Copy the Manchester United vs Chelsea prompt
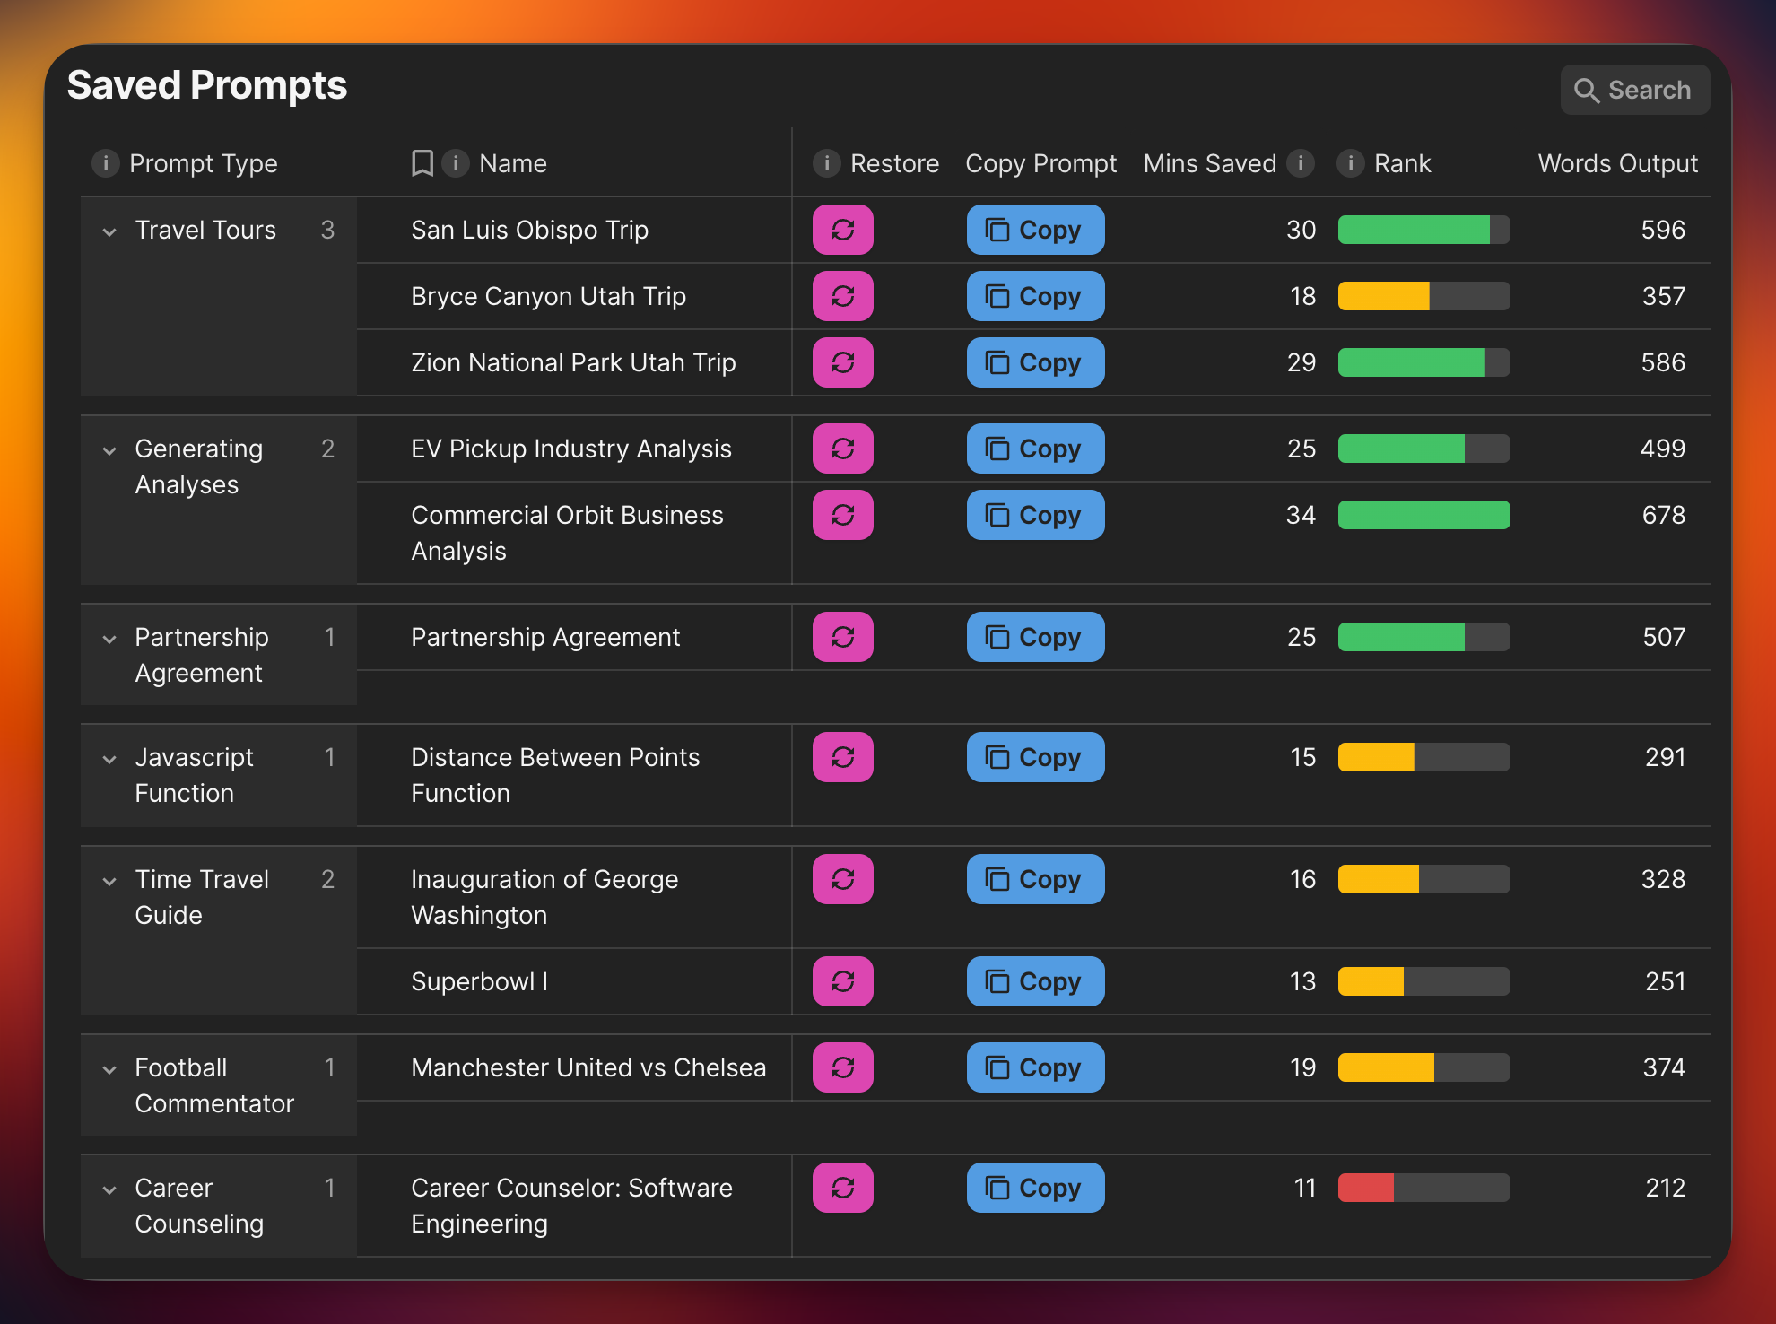 [x=1035, y=1067]
